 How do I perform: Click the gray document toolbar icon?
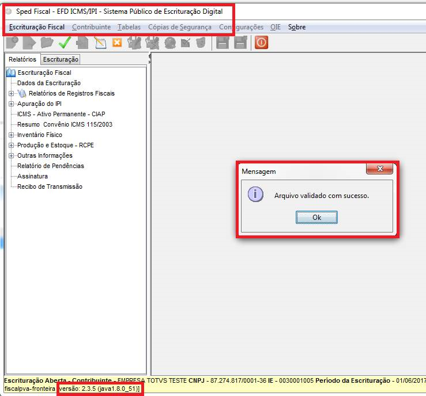coord(82,43)
